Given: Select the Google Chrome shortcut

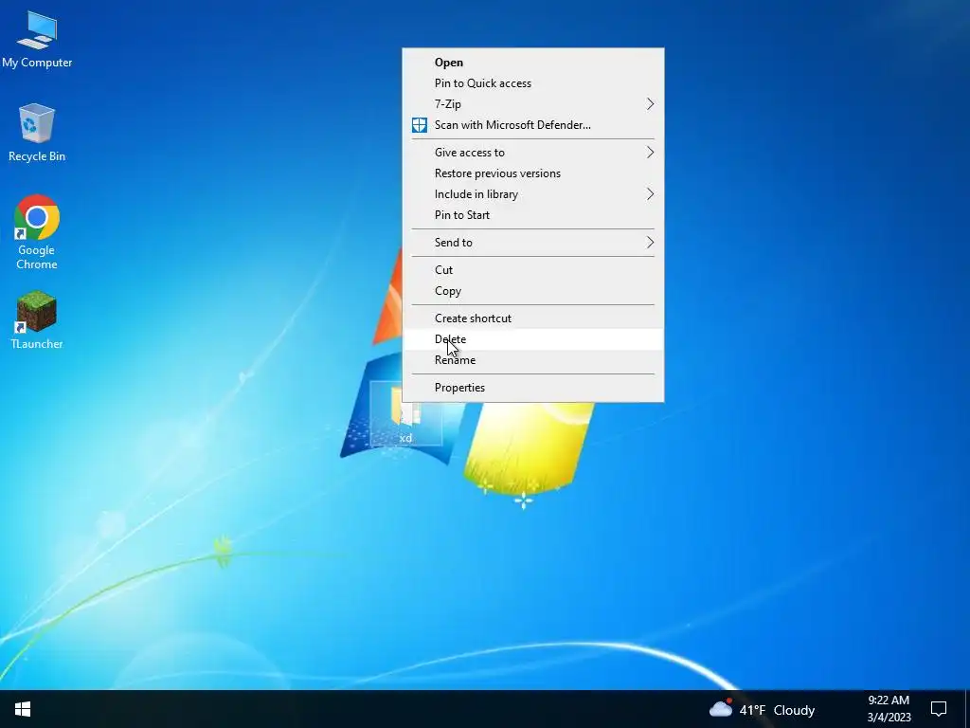Looking at the screenshot, I should pos(37,232).
